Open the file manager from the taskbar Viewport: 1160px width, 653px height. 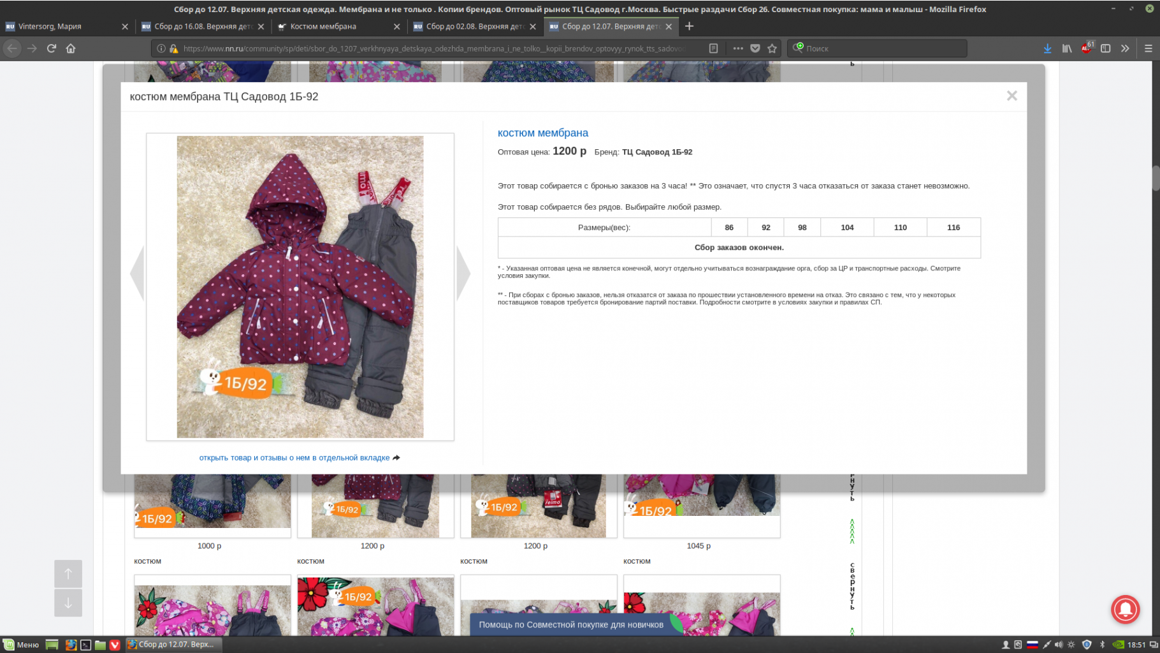click(100, 645)
